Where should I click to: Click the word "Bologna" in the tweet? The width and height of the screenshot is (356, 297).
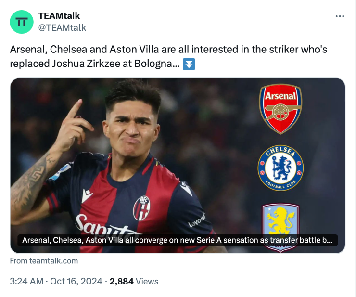(x=157, y=65)
